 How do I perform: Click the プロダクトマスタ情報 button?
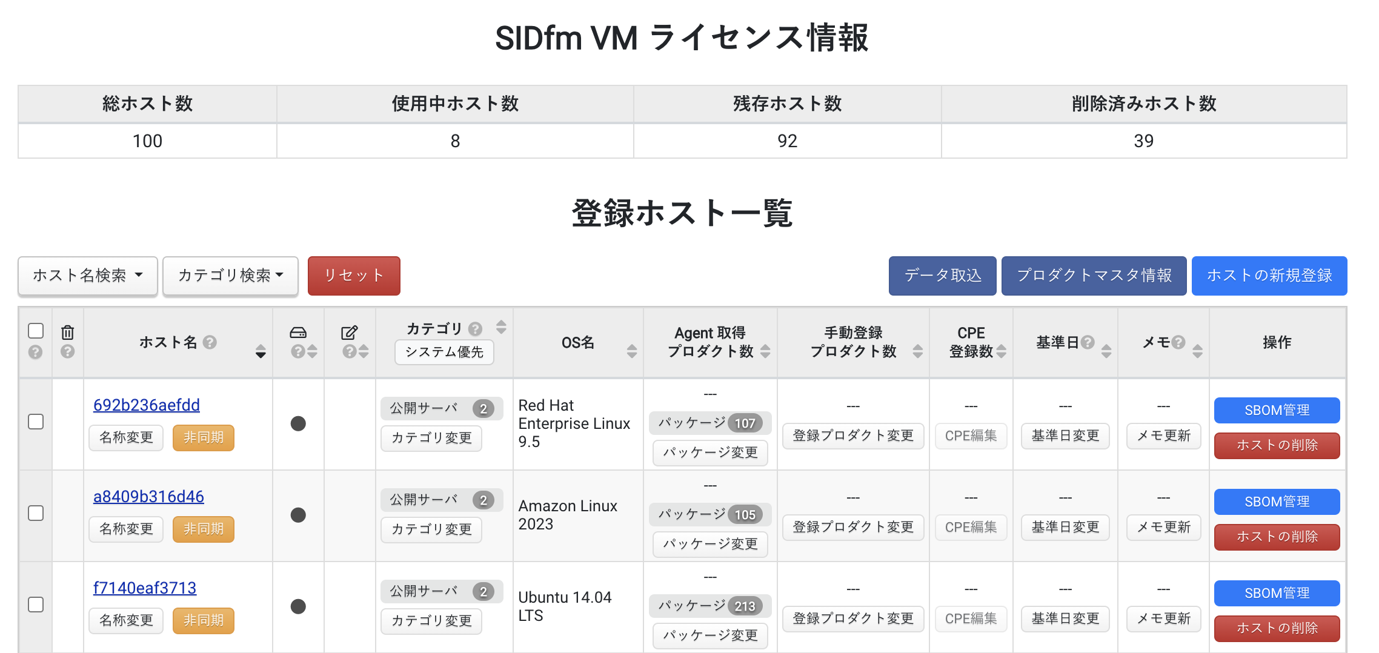[1094, 276]
